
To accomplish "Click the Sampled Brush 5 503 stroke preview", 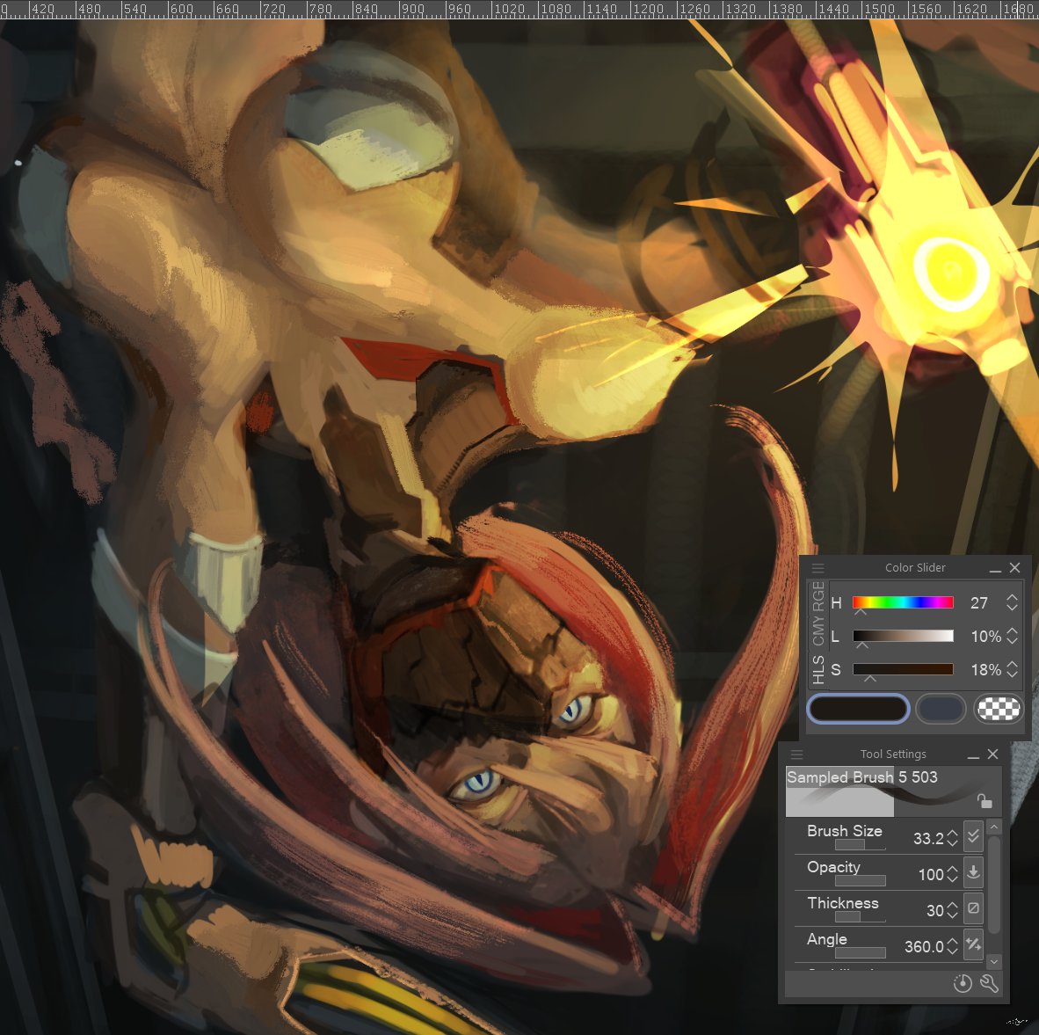I will coord(893,791).
